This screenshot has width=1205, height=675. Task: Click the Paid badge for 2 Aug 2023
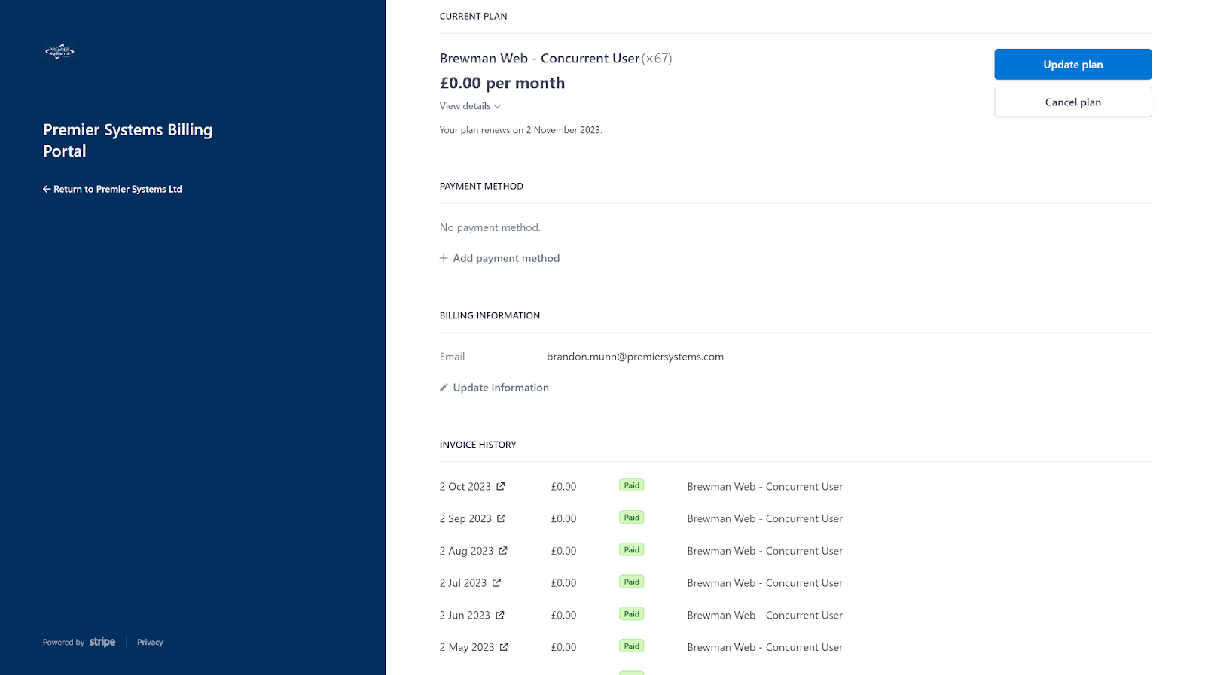tap(631, 550)
